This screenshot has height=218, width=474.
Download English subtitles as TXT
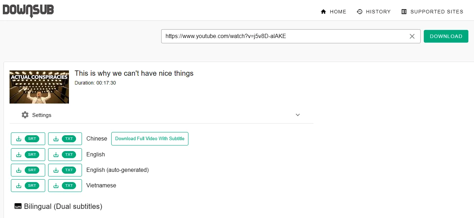(x=65, y=155)
